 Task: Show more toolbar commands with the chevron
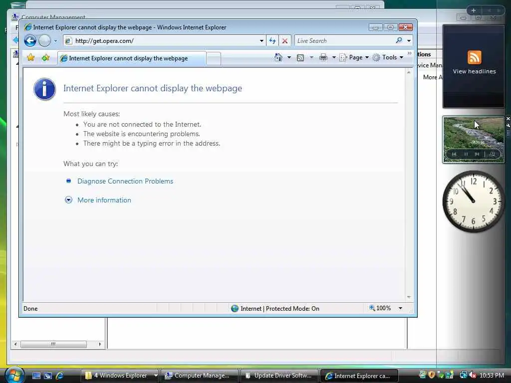(x=409, y=53)
